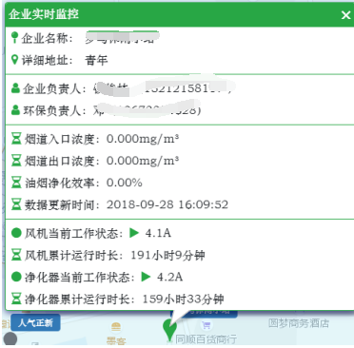Click the location marker icon beside 详细地址
Screen dimensions: 354x348
[14, 59]
